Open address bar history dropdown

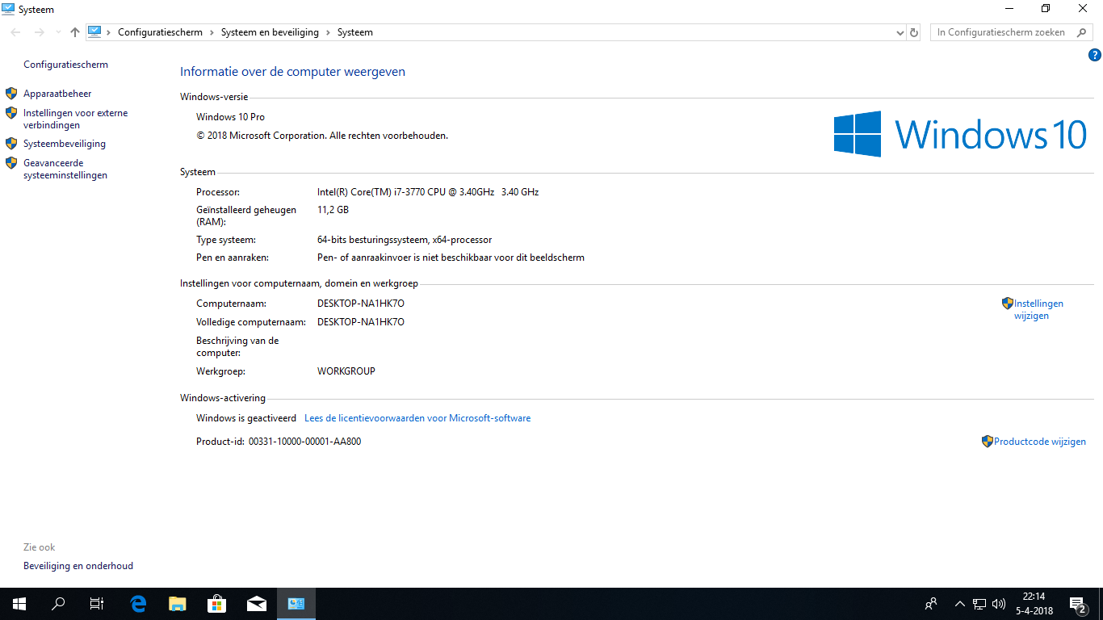pos(900,32)
